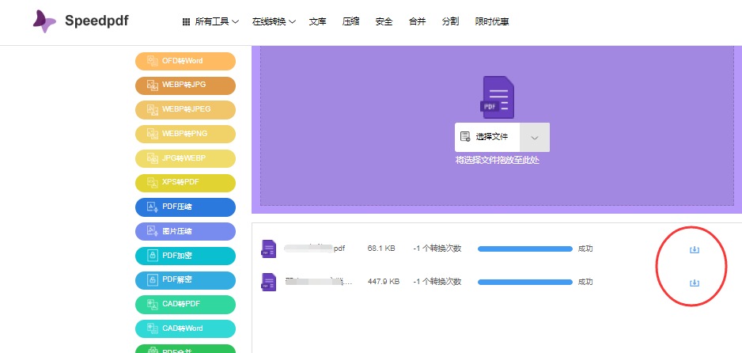This screenshot has height=353, width=742.
Task: Open the 压缩 menu item
Action: click(x=350, y=22)
